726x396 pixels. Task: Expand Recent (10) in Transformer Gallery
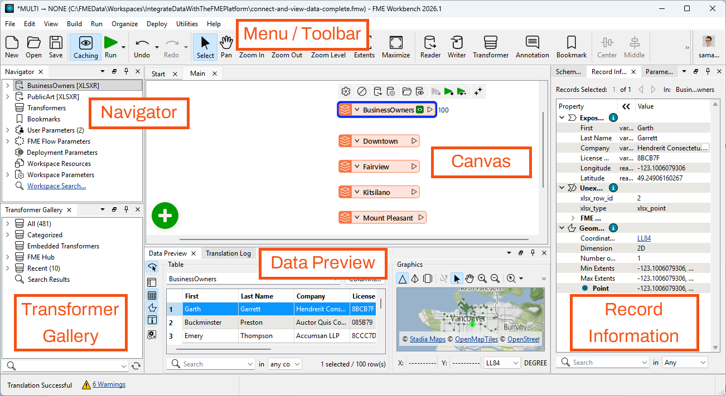click(8, 268)
